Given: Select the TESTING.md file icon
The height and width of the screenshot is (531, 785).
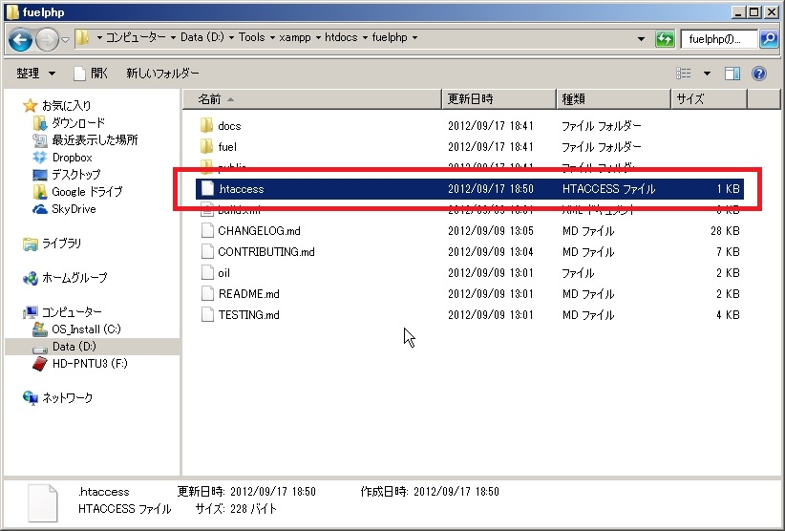Looking at the screenshot, I should [207, 314].
